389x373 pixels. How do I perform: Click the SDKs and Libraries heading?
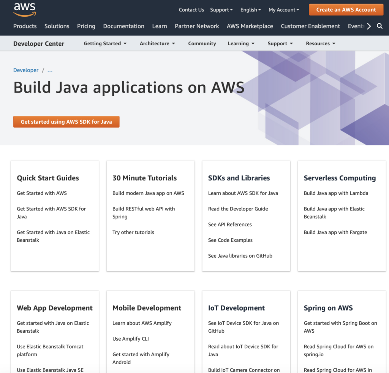[x=239, y=178]
